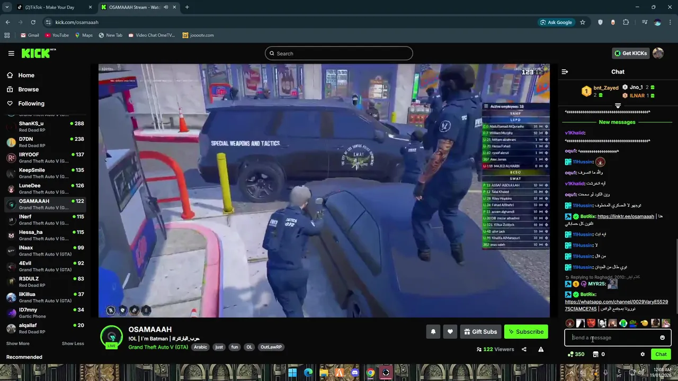Click the Kick shop icon beside 0

point(595,355)
